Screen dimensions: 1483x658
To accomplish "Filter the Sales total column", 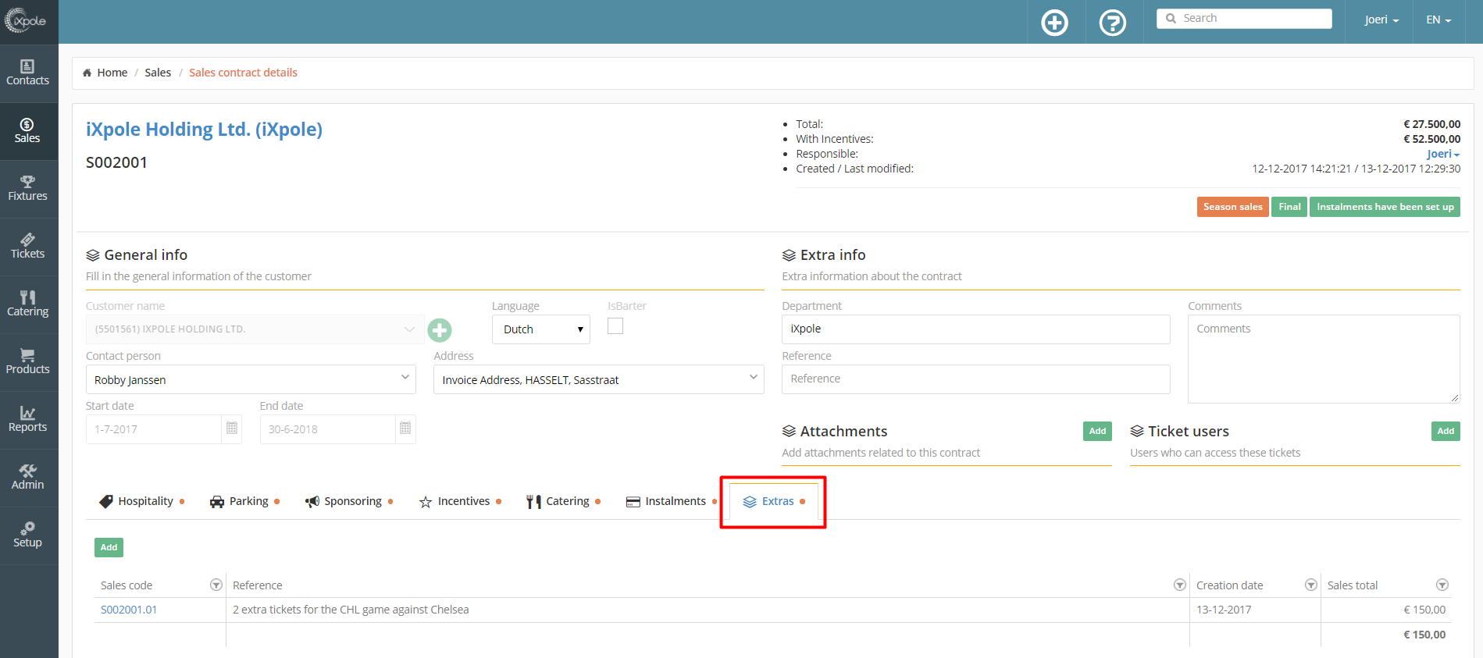I will click(x=1442, y=585).
